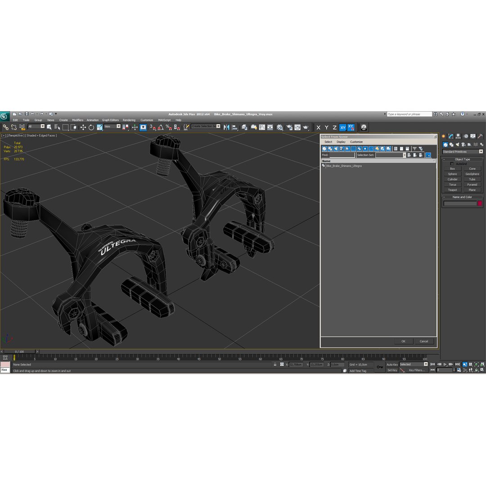Jump to the start frame of the animation
The height and width of the screenshot is (486, 486).
433,364
